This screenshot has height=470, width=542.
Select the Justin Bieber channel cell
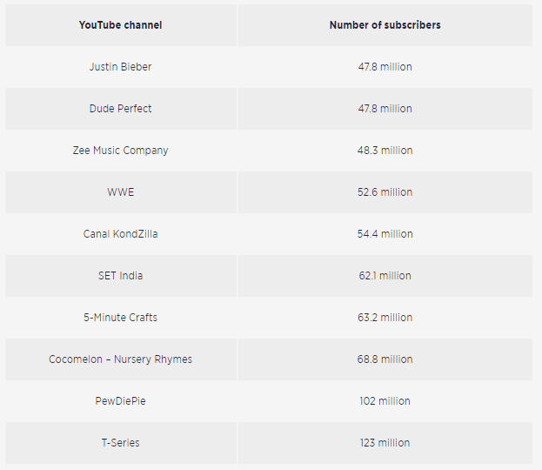click(x=120, y=67)
